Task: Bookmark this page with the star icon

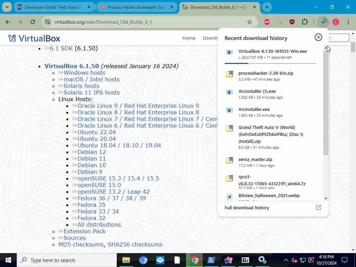Action: pyautogui.click(x=250, y=22)
